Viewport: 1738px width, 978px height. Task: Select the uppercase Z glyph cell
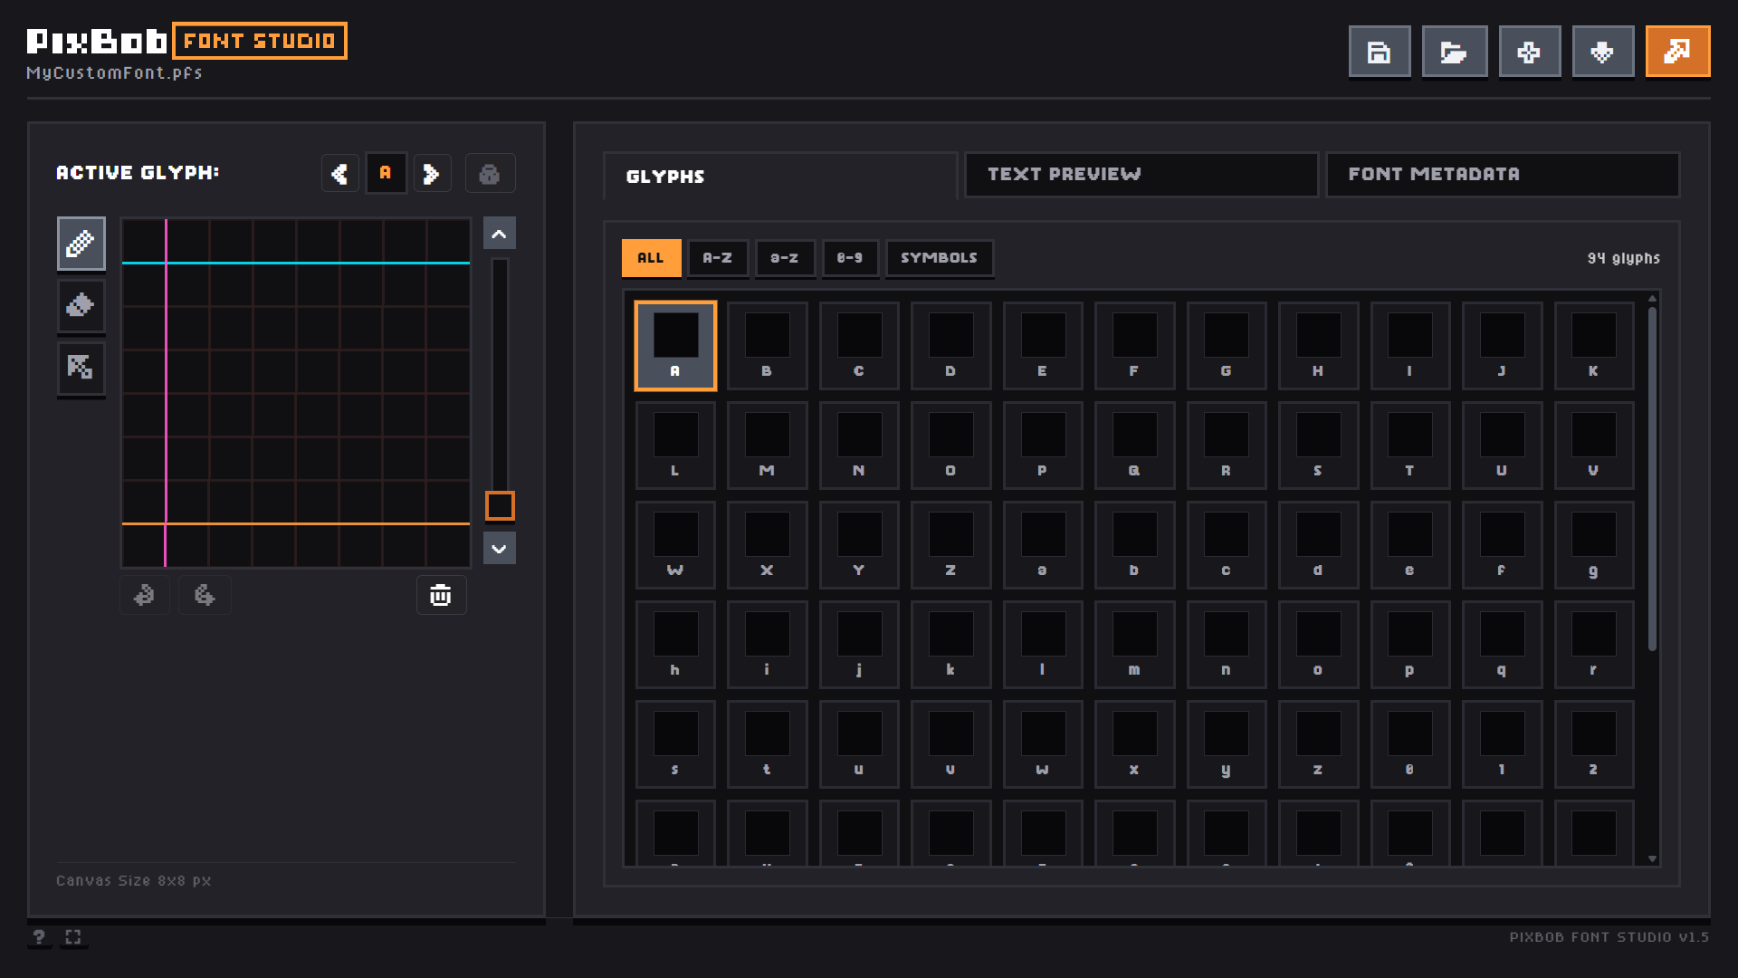(x=950, y=545)
